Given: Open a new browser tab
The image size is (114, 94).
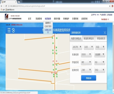Looking at the screenshot, I should [x=19, y=2].
